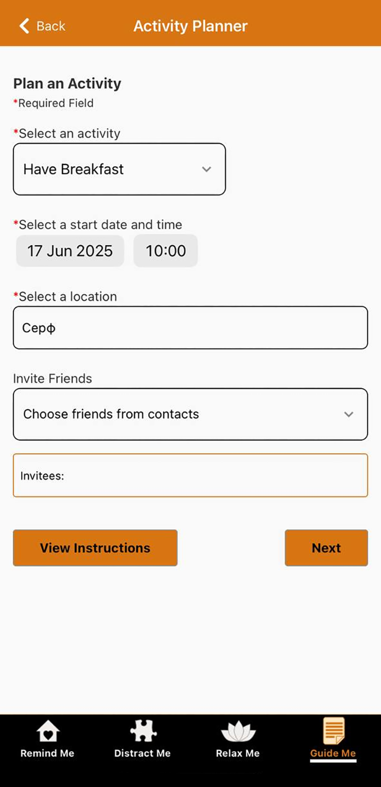Open Remind Me house-heart icon
The image size is (381, 787).
click(47, 731)
